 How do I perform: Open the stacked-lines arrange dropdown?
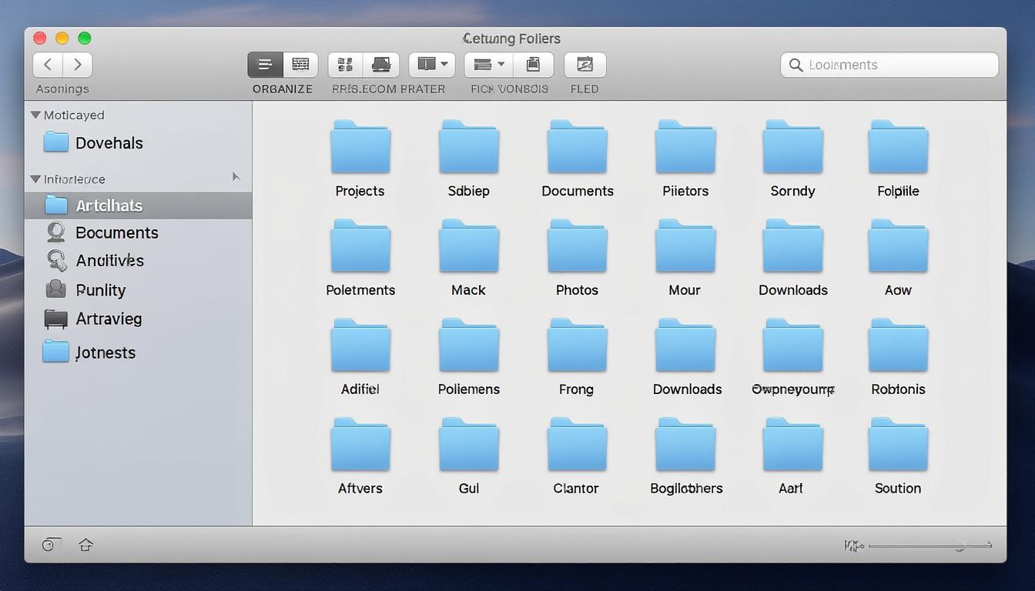click(489, 65)
